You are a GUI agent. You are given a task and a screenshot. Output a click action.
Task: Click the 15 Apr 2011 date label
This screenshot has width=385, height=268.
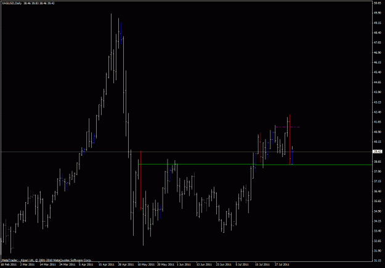coord(107,265)
